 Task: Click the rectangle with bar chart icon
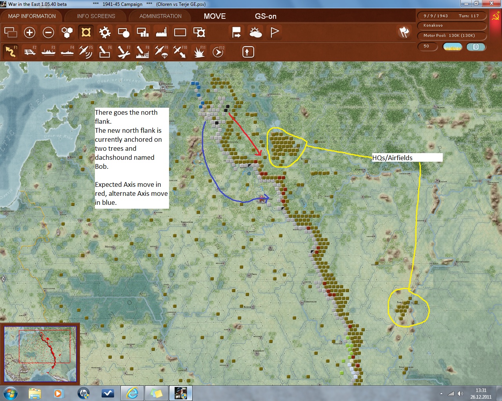coord(142,32)
